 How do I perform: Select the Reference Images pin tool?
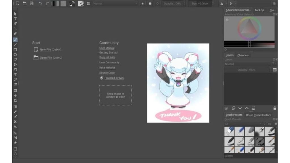pos(15,143)
